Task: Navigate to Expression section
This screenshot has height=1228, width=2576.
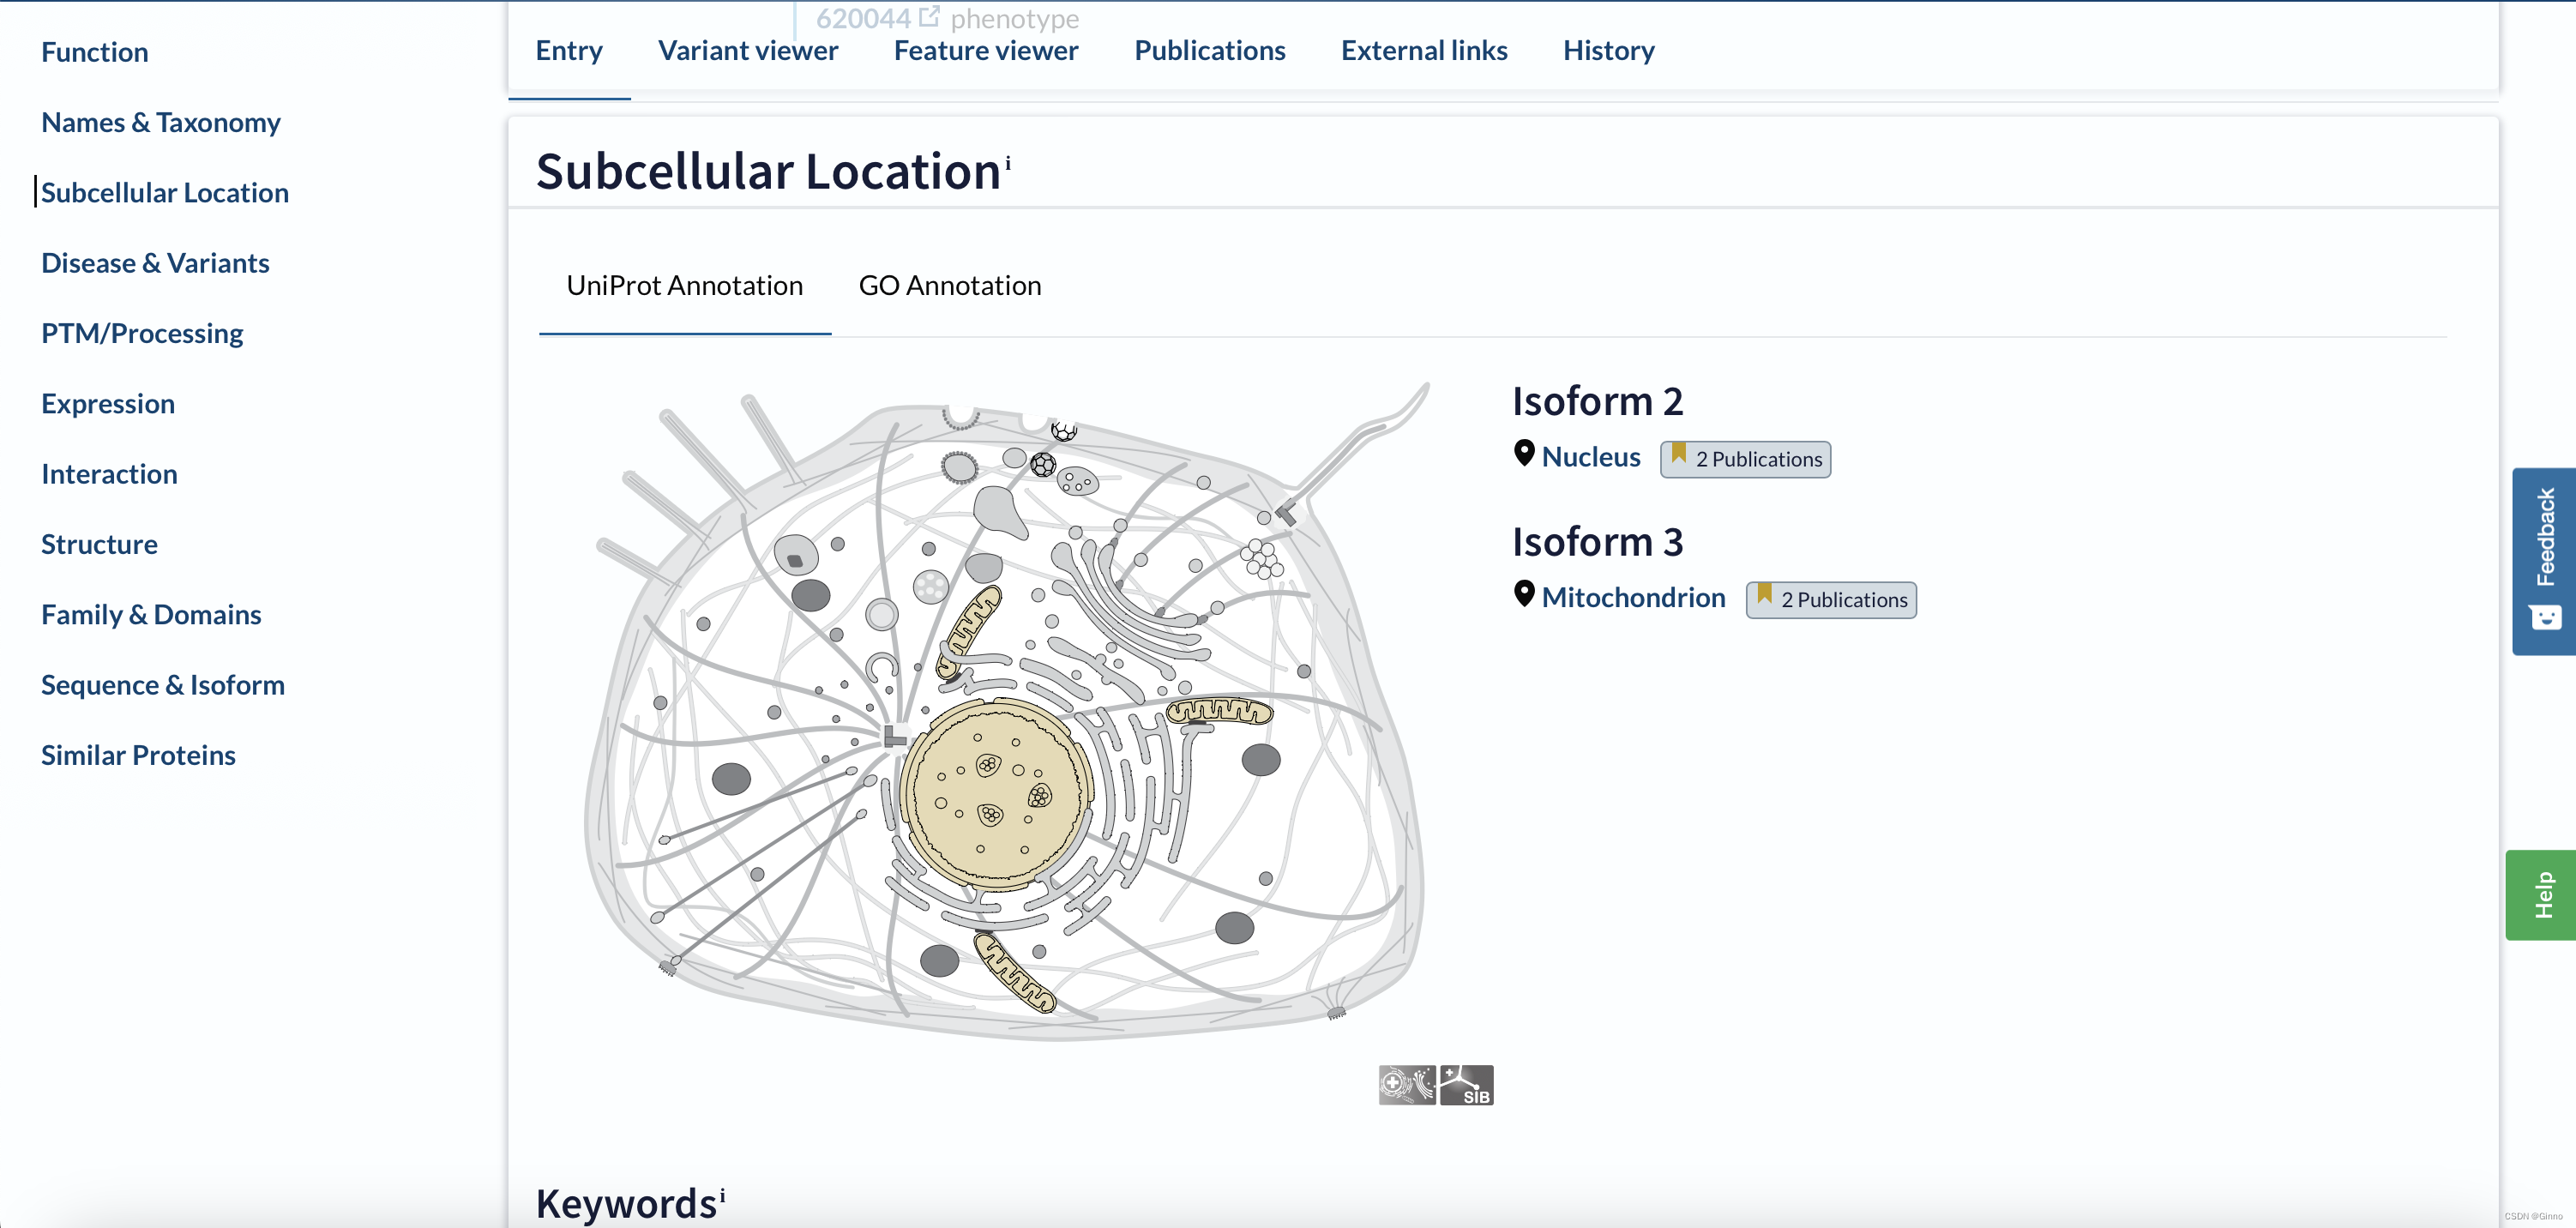Action: (108, 403)
